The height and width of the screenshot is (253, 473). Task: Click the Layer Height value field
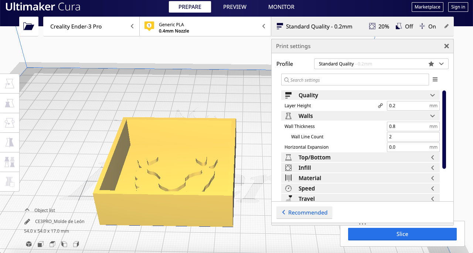(x=413, y=105)
